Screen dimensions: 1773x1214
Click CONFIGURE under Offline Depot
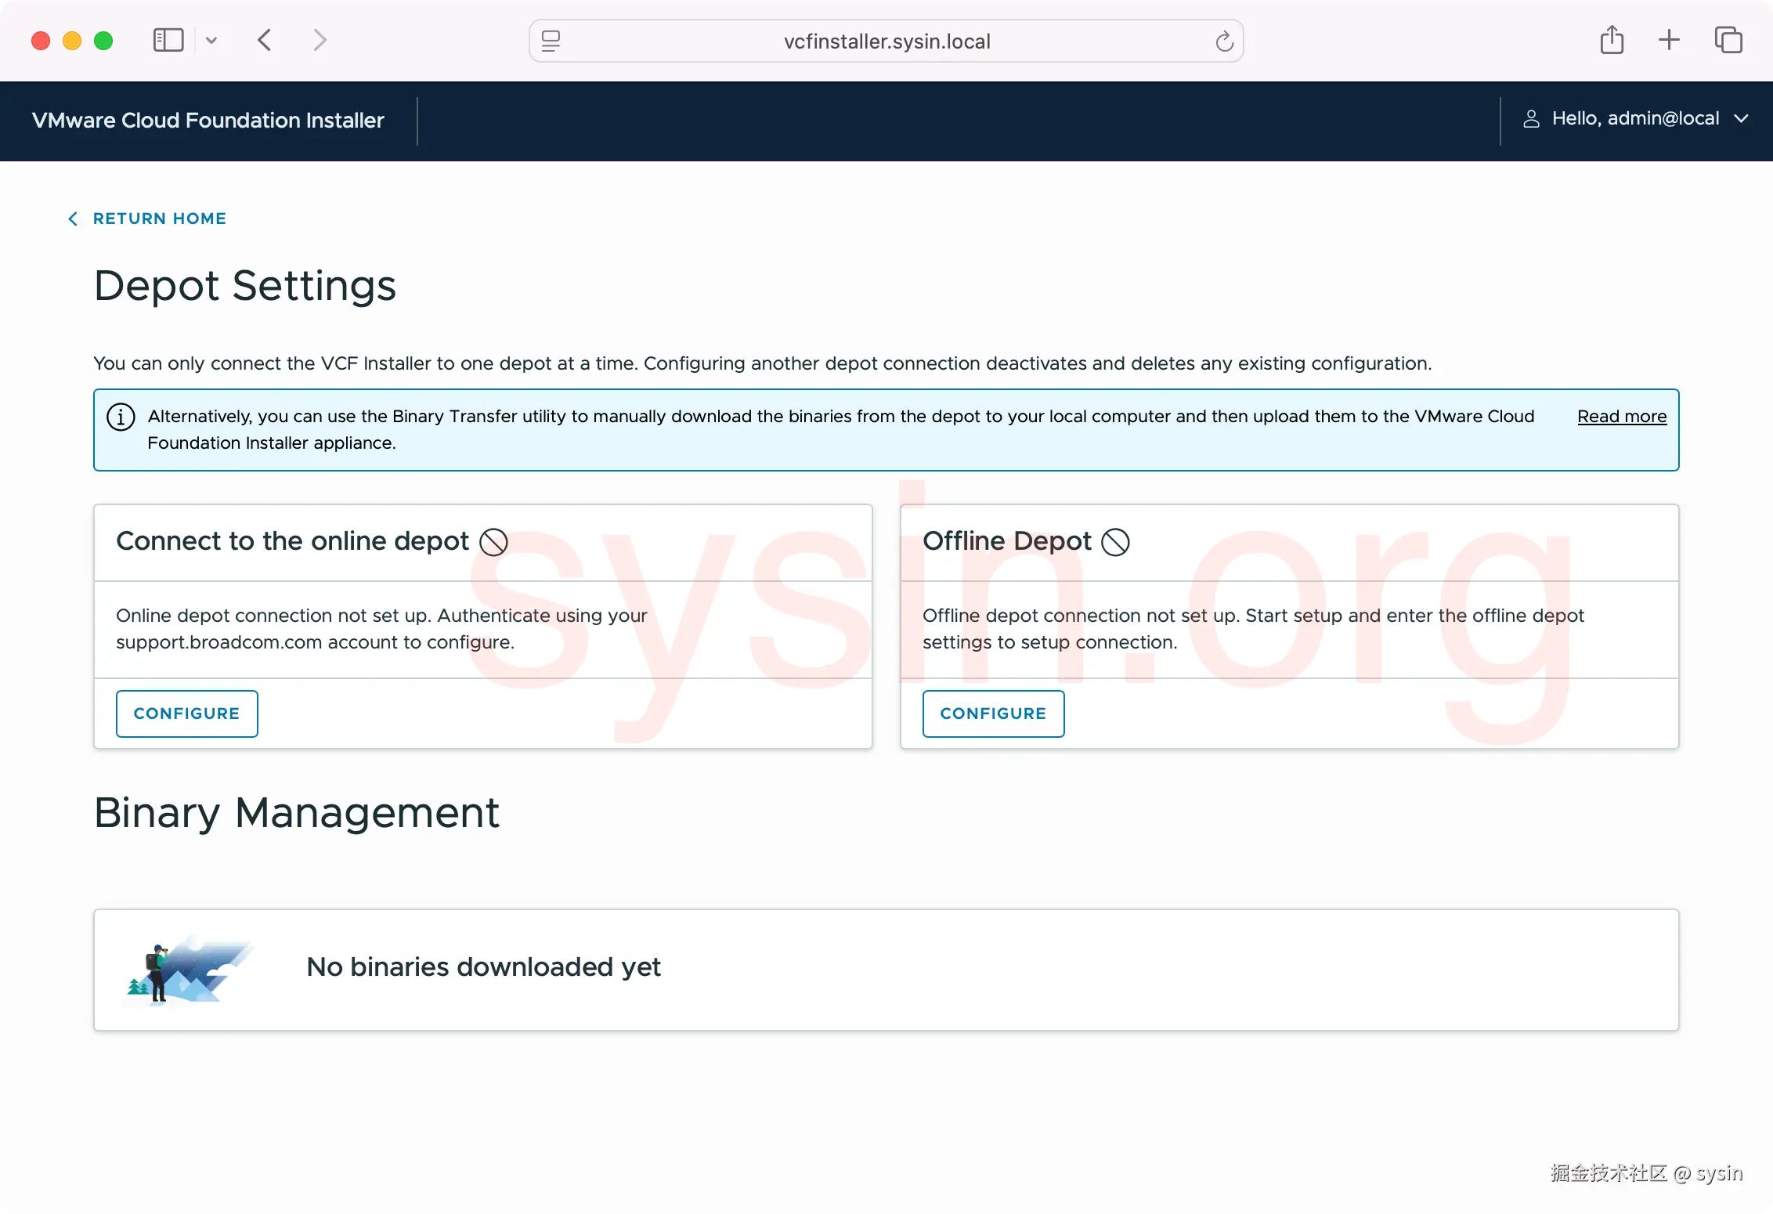pyautogui.click(x=992, y=714)
